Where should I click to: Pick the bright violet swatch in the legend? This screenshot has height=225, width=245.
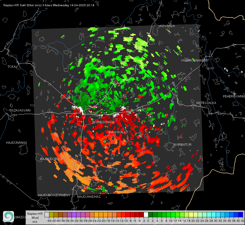(x=74, y=214)
